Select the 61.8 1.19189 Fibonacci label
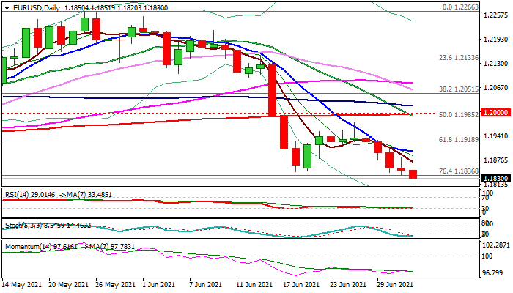Screen dimensions: 513x293 coord(458,140)
